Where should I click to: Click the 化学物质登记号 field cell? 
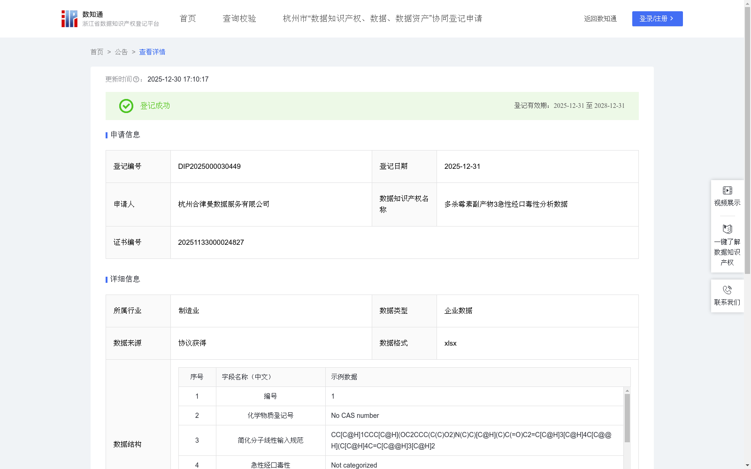pyautogui.click(x=271, y=416)
